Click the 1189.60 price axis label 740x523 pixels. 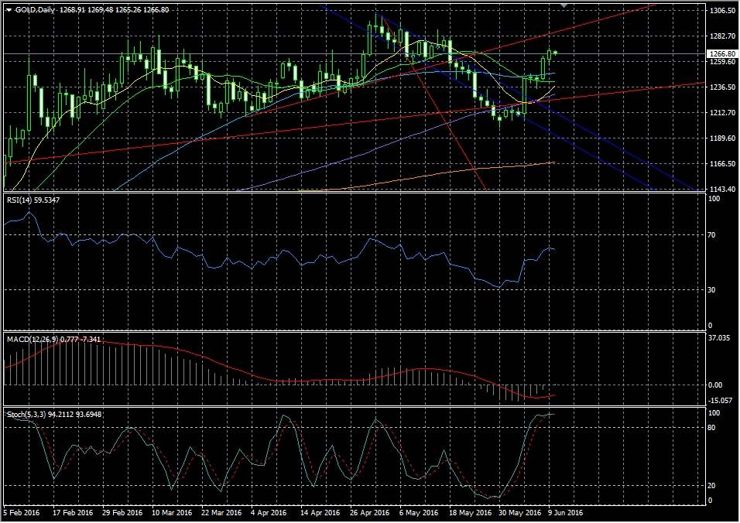(x=722, y=138)
